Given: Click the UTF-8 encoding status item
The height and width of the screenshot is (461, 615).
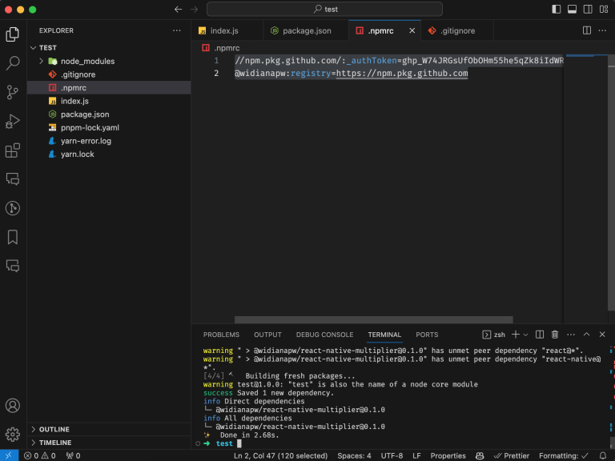Looking at the screenshot, I should click(392, 455).
